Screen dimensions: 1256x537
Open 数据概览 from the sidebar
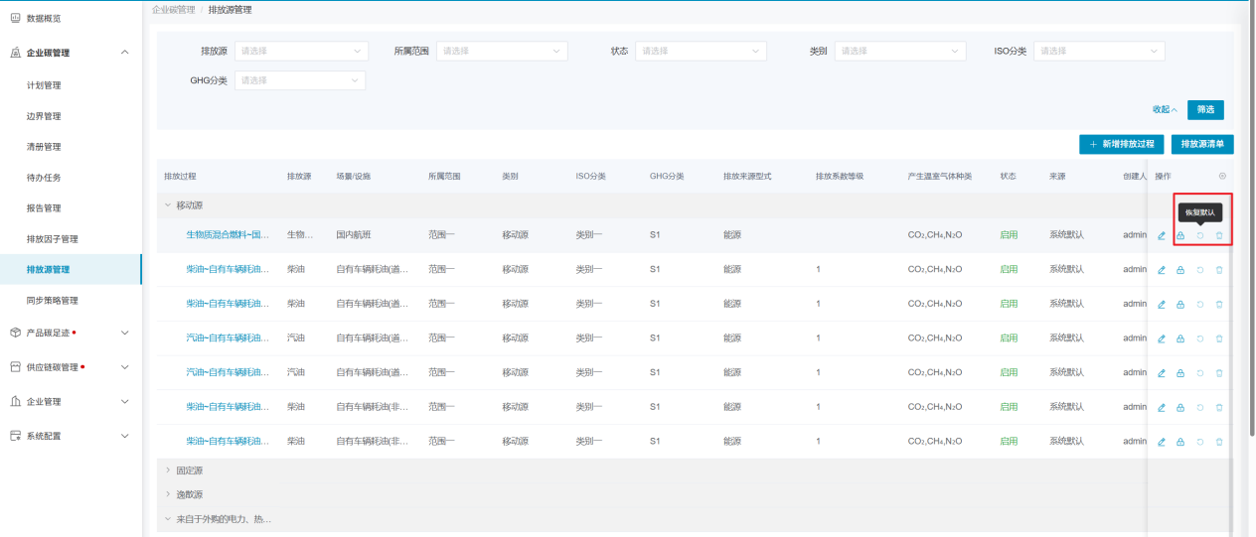pos(43,18)
